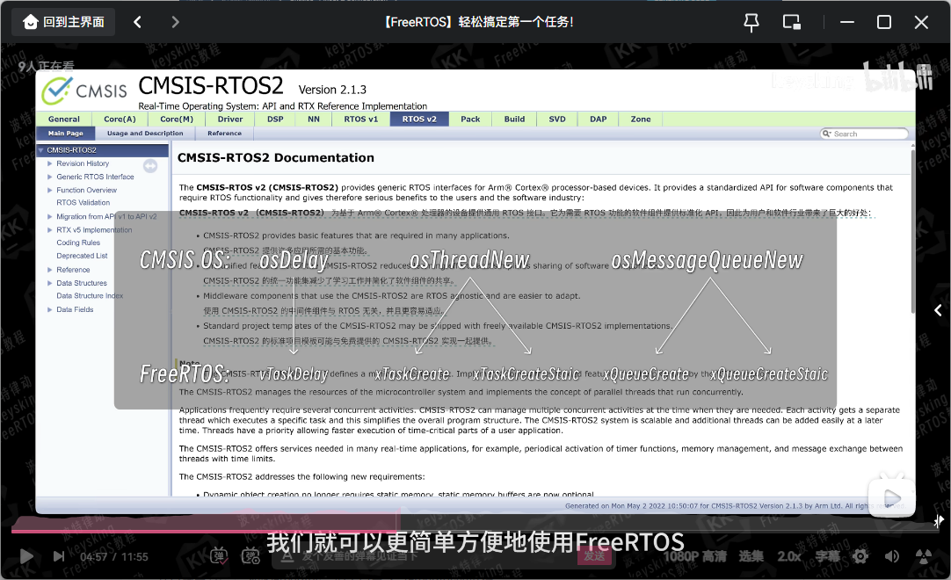This screenshot has height=580, width=951.
Task: Select the Main Page subtab
Action: click(66, 134)
